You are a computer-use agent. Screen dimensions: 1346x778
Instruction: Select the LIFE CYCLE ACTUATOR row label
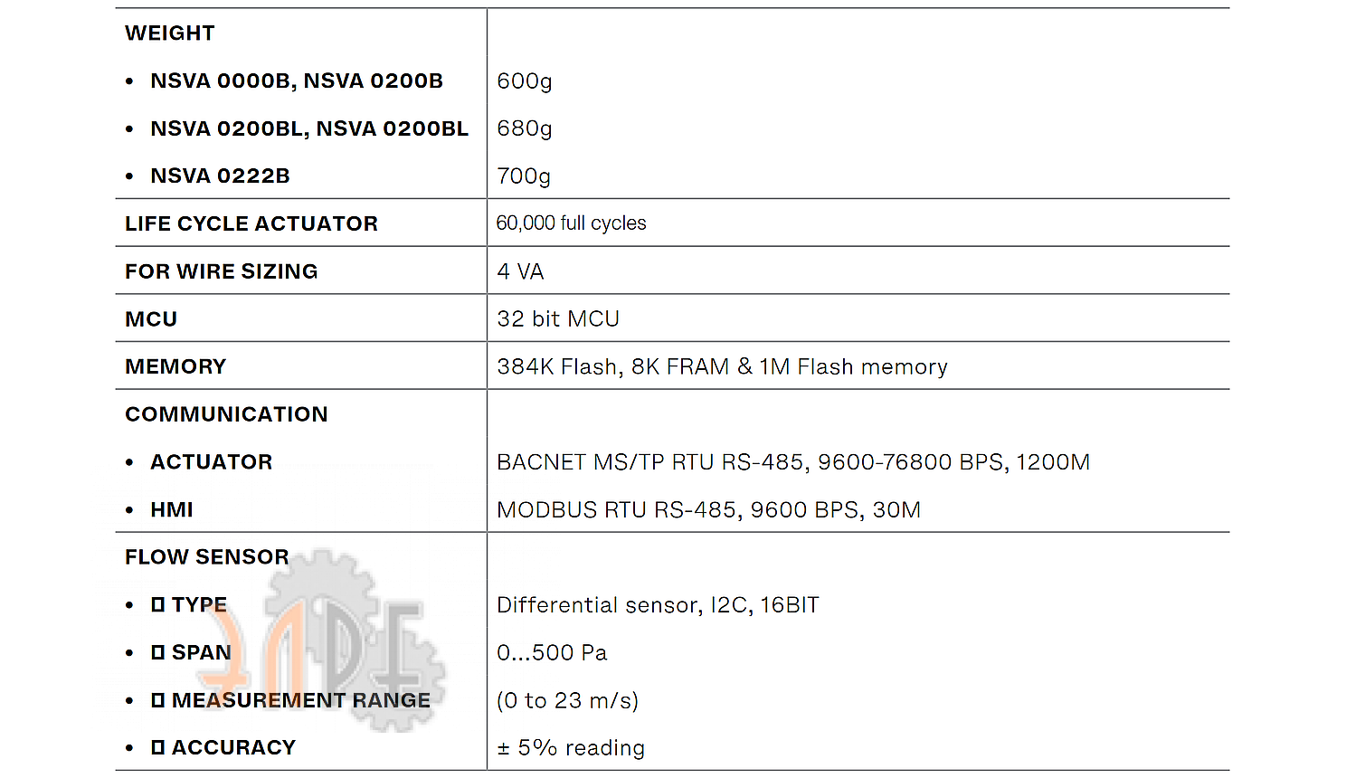point(251,223)
